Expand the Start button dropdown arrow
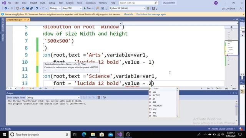This screenshot has width=246, height=138. (93, 8)
